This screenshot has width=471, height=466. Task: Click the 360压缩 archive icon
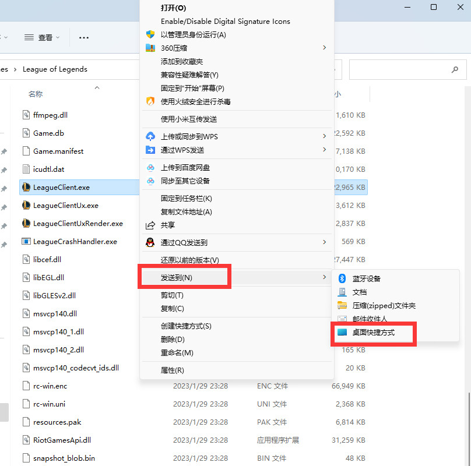[x=150, y=48]
